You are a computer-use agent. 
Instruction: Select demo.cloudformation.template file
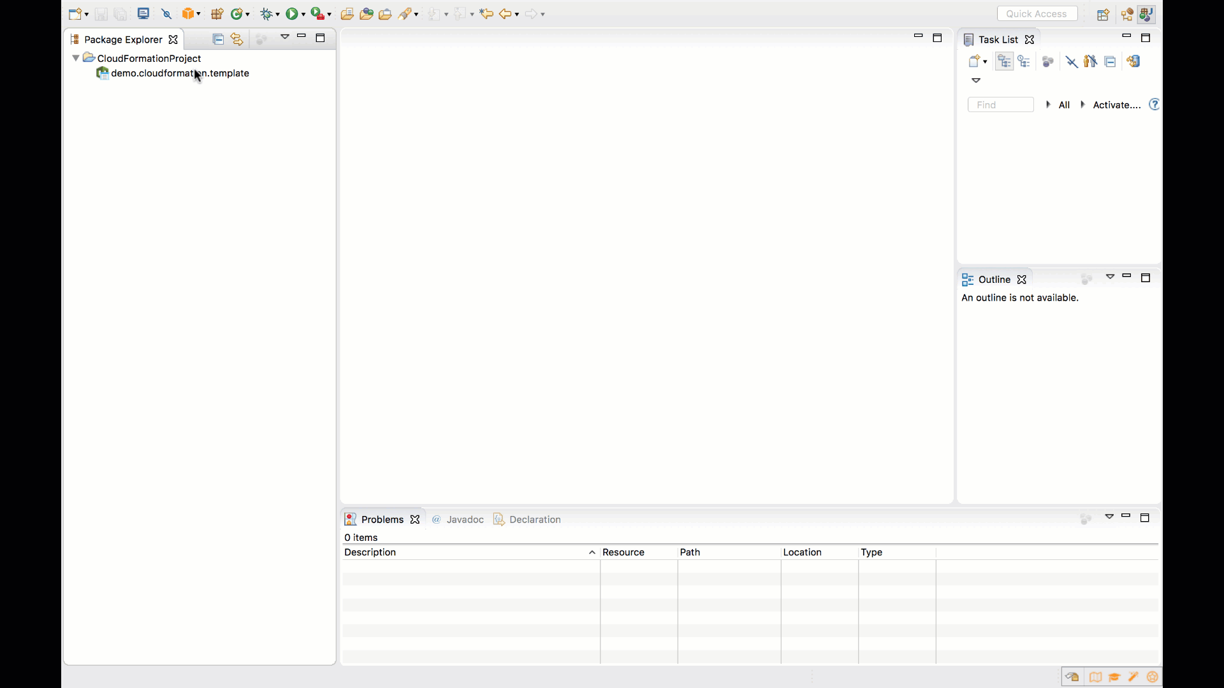[180, 73]
